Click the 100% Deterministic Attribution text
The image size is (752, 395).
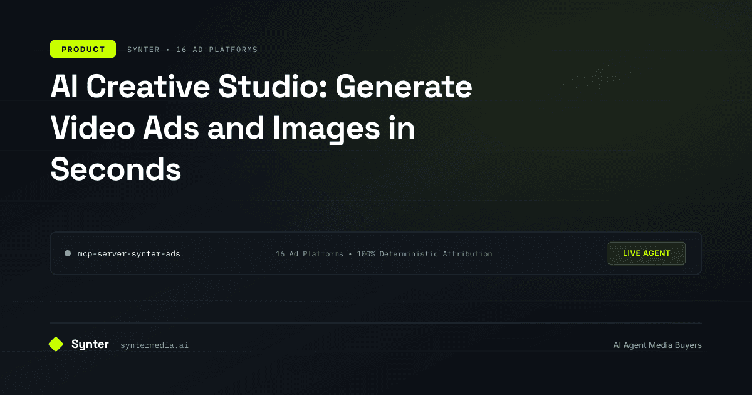tap(424, 254)
